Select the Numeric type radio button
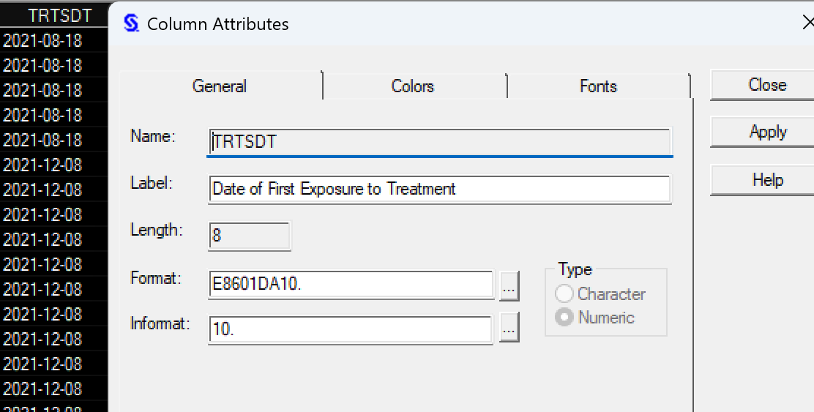 coord(564,318)
